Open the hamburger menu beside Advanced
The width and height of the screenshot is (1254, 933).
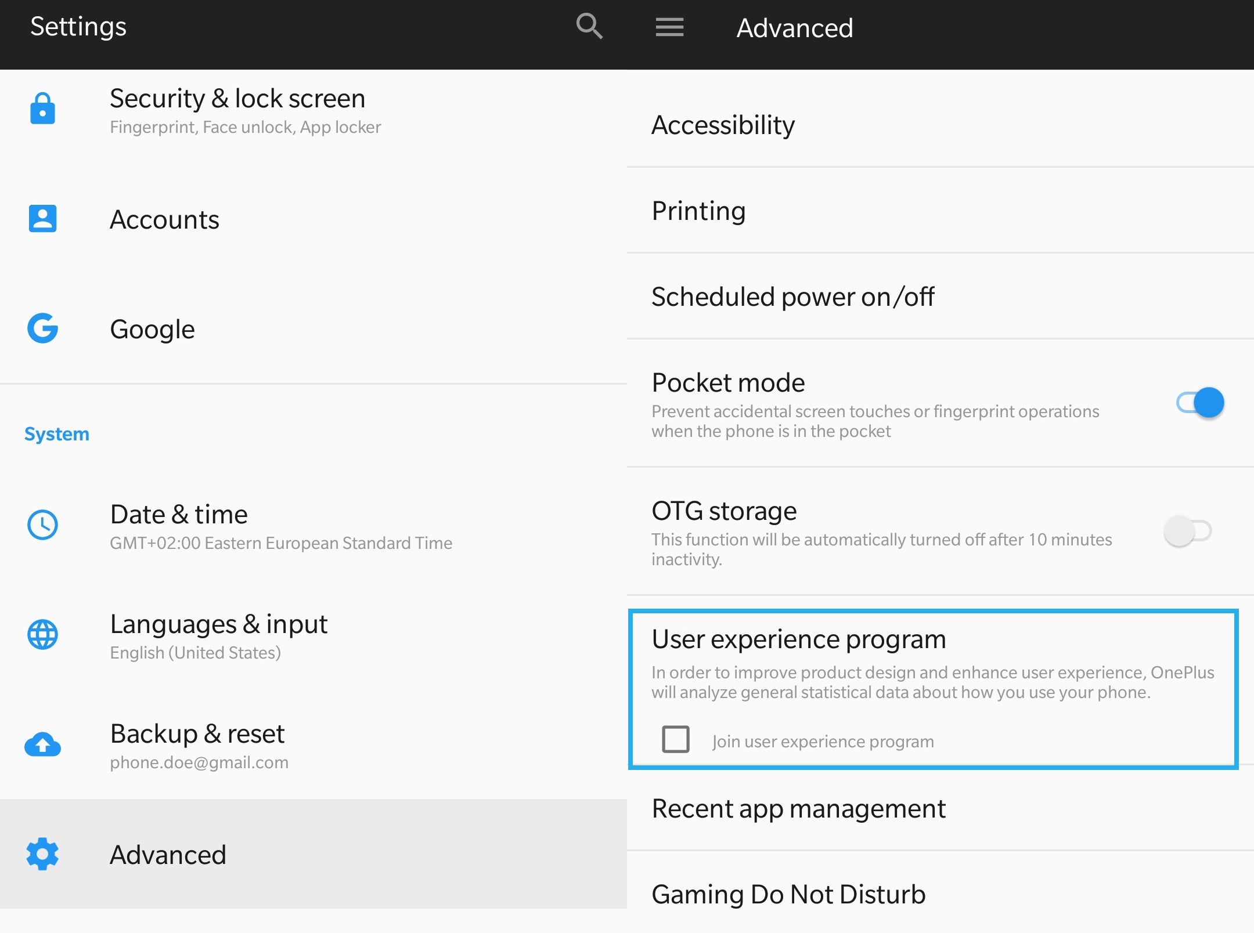tap(669, 27)
